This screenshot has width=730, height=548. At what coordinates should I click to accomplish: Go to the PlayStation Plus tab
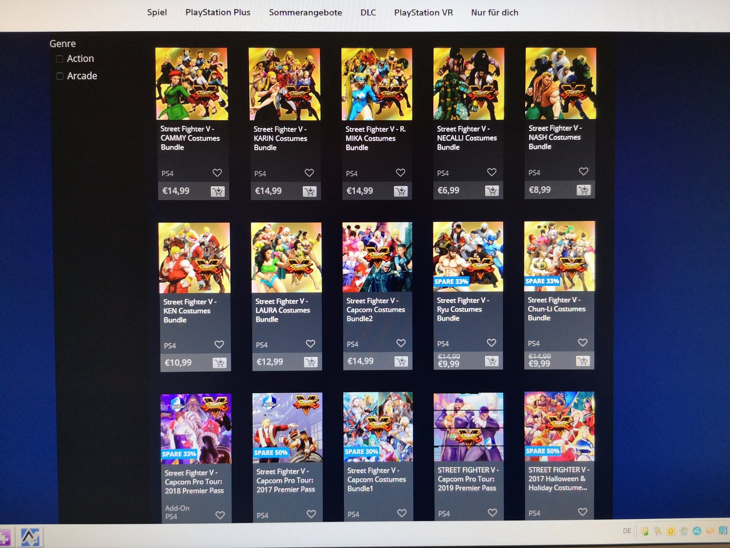coord(218,12)
